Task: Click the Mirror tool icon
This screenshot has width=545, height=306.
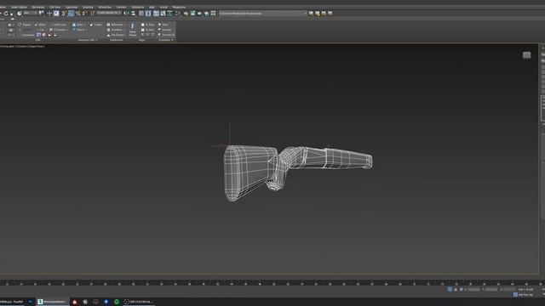Action: (x=127, y=14)
